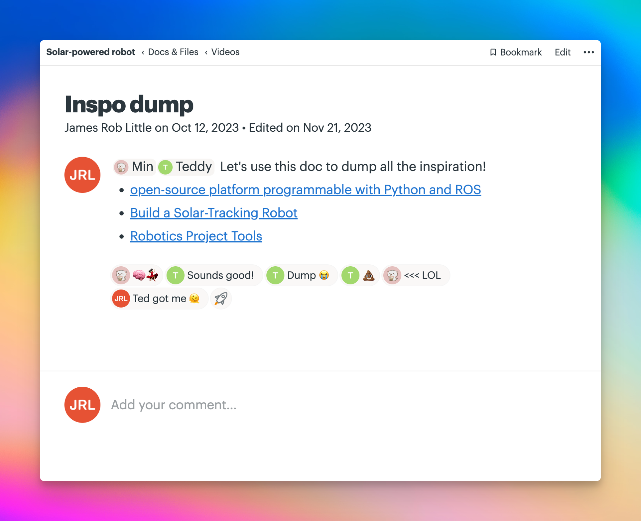Click Min's avatar in the mention
Image resolution: width=641 pixels, height=521 pixels.
coord(121,167)
